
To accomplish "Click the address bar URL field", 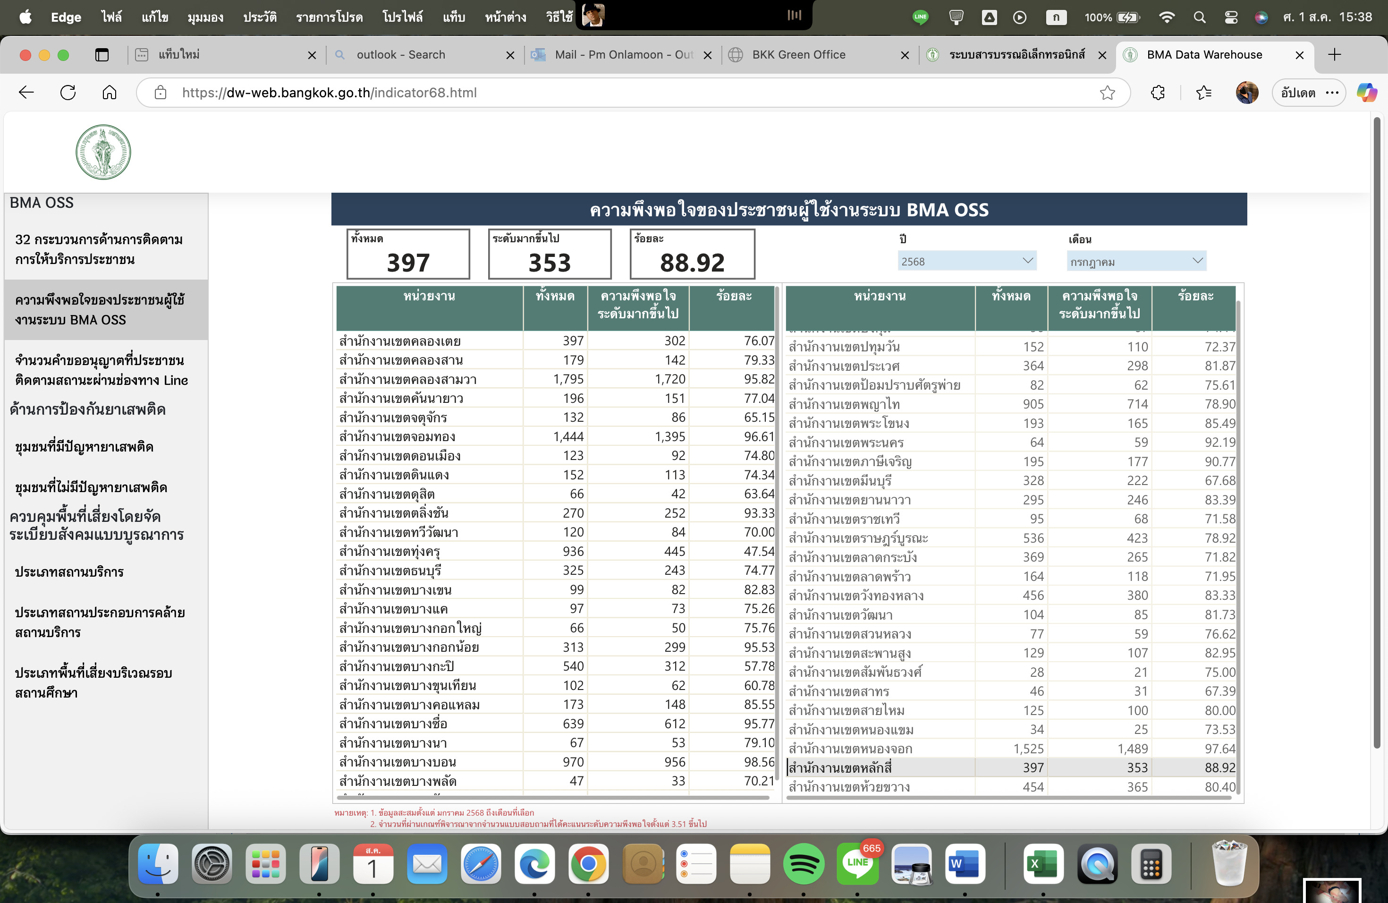I will (x=634, y=92).
